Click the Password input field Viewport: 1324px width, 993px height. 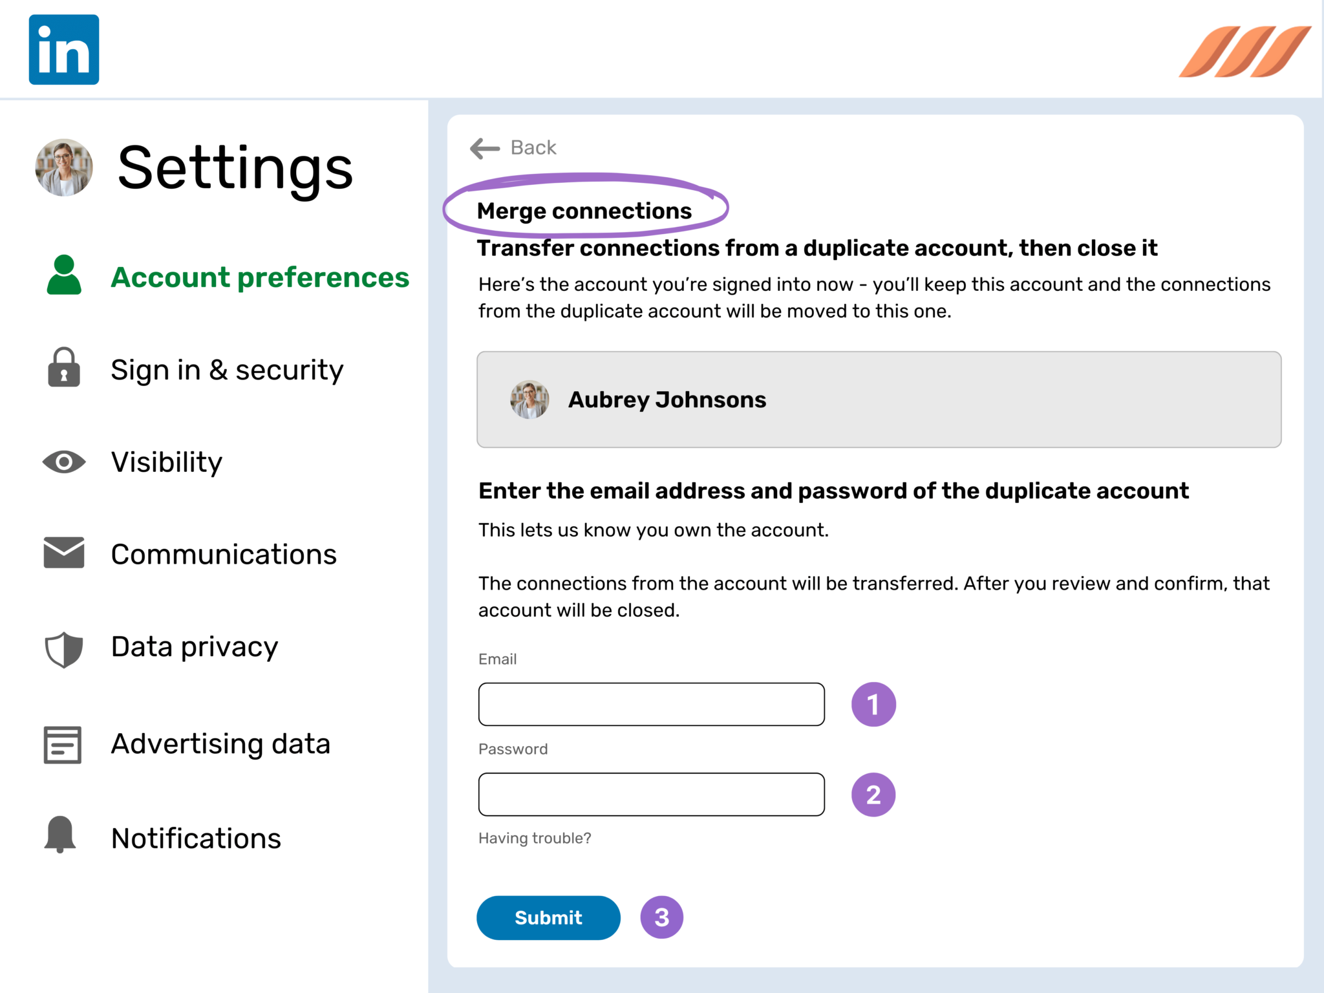point(650,794)
